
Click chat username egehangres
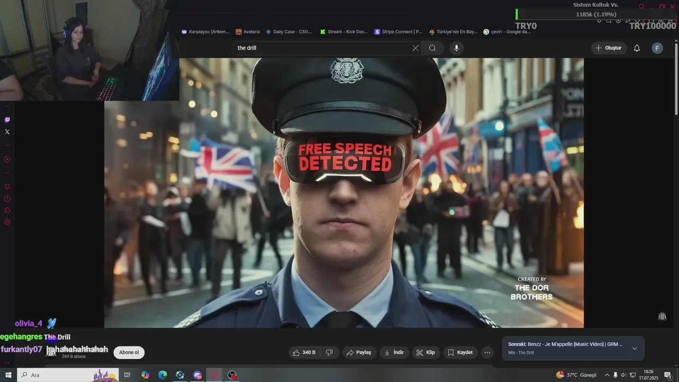[x=21, y=337]
